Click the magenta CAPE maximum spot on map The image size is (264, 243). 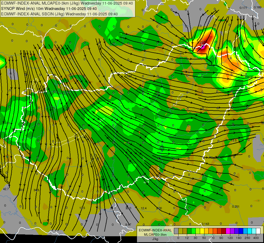[203, 48]
